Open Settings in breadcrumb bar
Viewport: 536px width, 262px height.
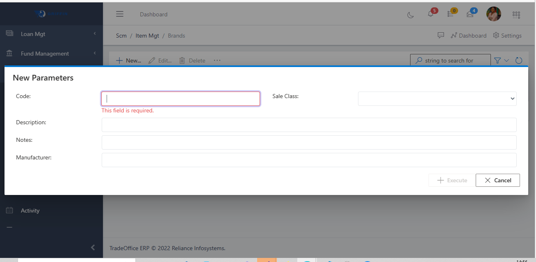[507, 36]
